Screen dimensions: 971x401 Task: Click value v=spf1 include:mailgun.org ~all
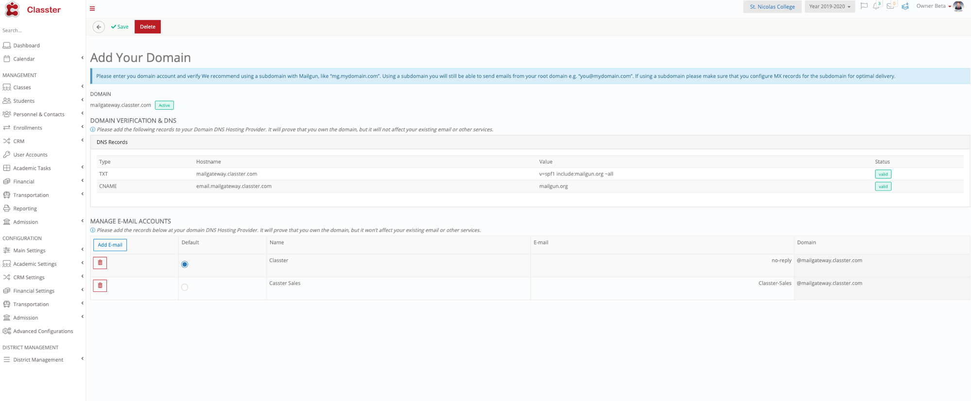(576, 174)
